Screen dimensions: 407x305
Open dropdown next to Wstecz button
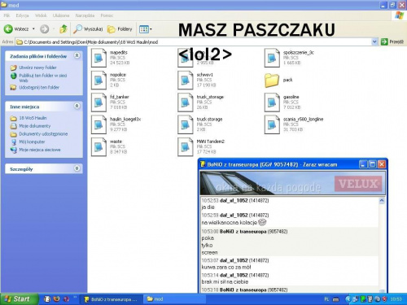click(x=33, y=29)
